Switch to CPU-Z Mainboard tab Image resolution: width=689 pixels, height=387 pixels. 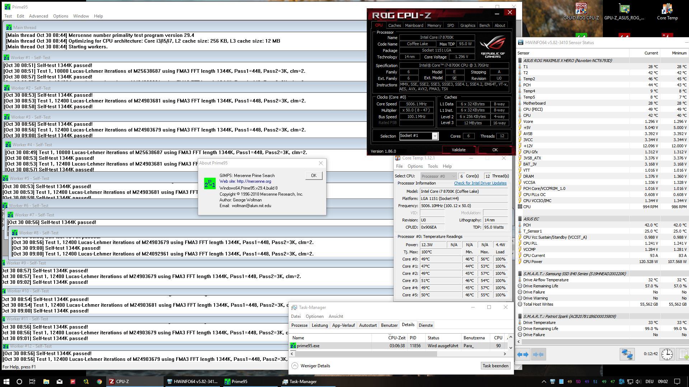pyautogui.click(x=414, y=25)
